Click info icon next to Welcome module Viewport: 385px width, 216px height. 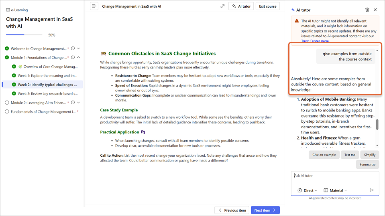73,48
